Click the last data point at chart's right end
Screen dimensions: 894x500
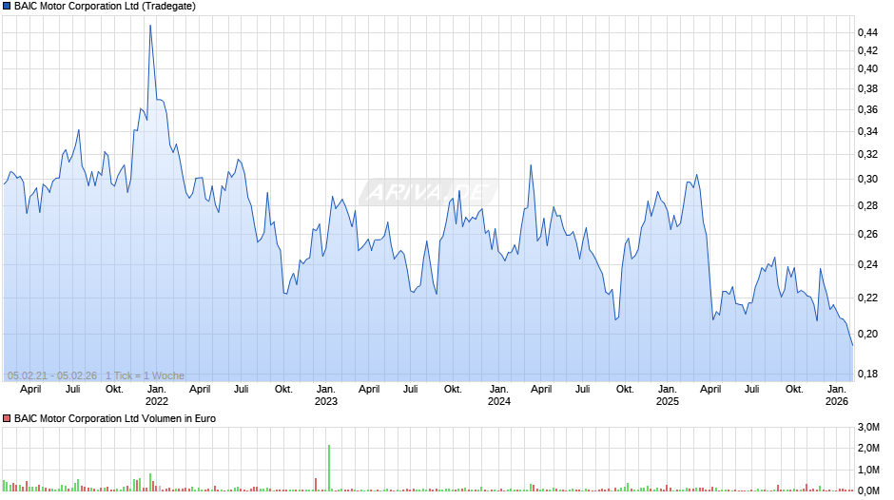coord(852,345)
